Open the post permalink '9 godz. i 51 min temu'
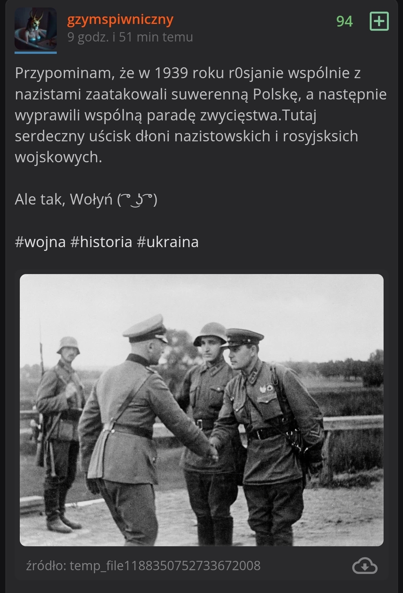This screenshot has height=593, width=403. [130, 37]
